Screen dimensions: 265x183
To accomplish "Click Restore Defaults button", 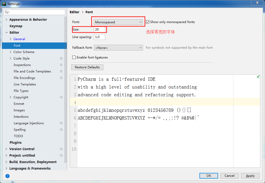I will click(87, 67).
